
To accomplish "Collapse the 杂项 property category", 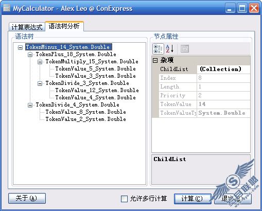I will click(x=155, y=60).
